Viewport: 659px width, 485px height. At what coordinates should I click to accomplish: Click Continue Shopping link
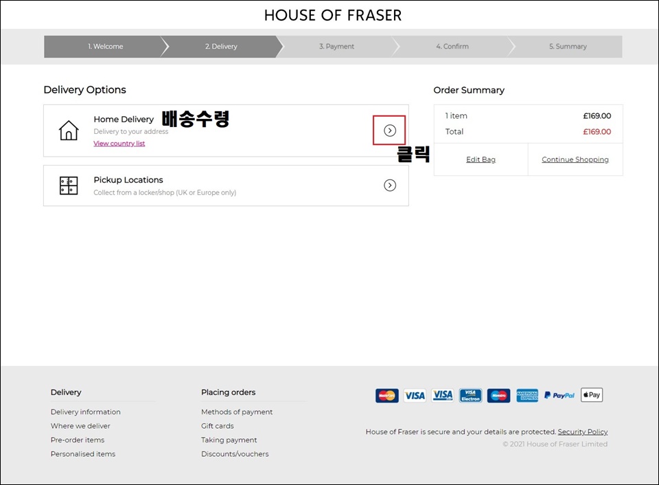coord(575,159)
